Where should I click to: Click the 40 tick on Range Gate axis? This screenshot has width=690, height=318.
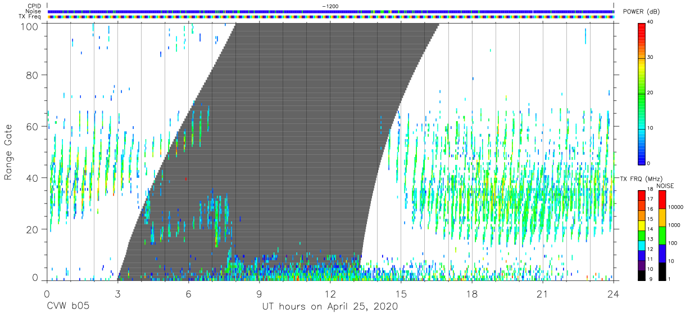coord(32,178)
